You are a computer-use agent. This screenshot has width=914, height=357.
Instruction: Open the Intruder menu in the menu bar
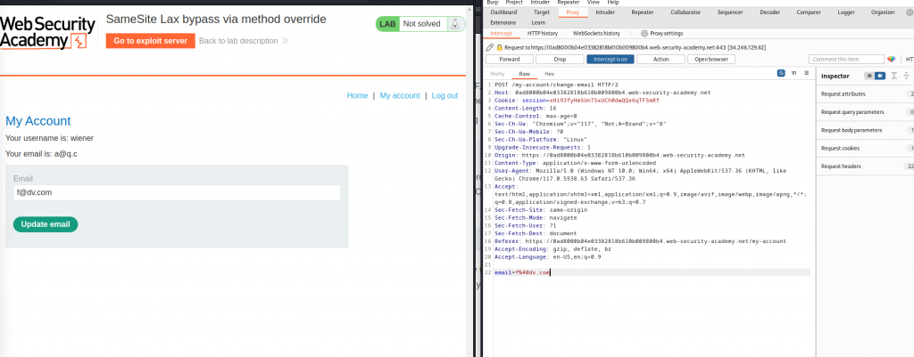540,3
